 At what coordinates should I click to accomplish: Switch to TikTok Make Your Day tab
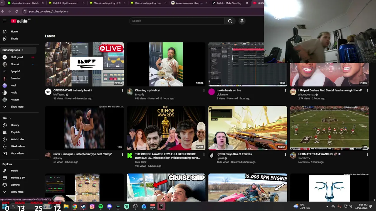pos(230,3)
